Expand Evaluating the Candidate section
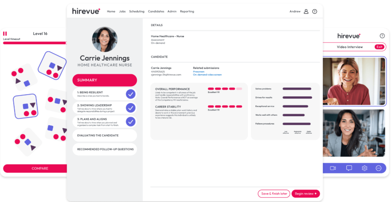Viewport: 392px width, 202px height. coord(105,135)
